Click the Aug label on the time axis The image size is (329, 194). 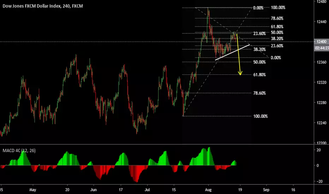tap(208, 190)
